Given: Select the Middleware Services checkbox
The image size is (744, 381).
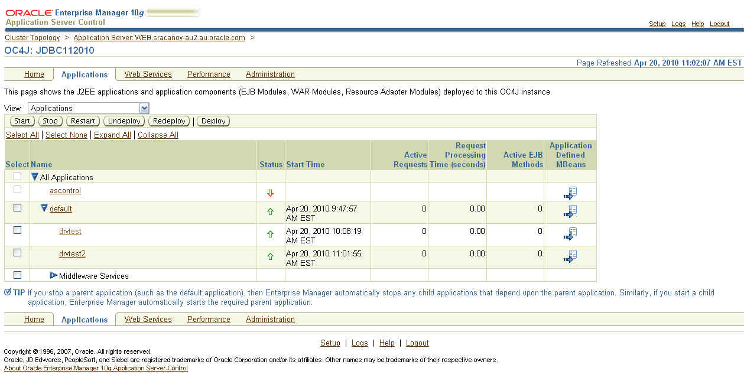Looking at the screenshot, I should coord(17,275).
